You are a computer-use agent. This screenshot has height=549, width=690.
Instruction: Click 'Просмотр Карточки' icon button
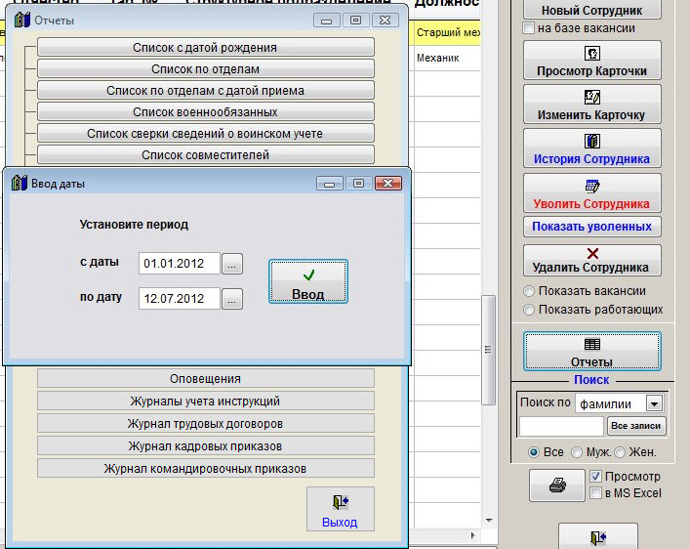click(591, 61)
